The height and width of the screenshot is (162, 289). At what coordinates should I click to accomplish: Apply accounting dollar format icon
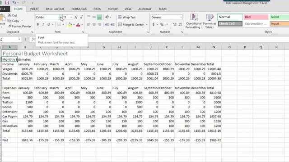(x=154, y=24)
